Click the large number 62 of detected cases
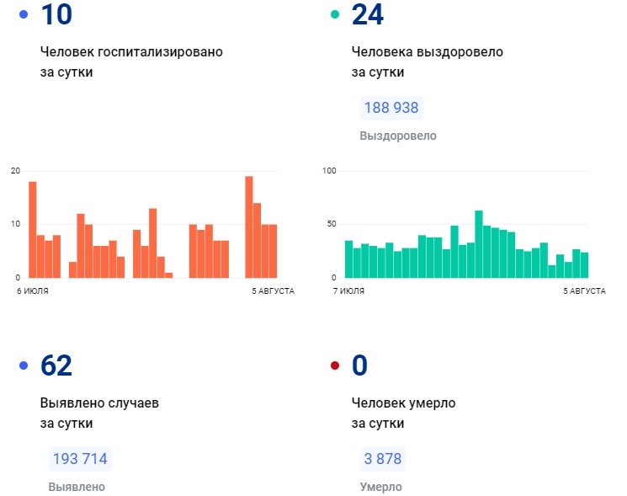 pos(56,365)
